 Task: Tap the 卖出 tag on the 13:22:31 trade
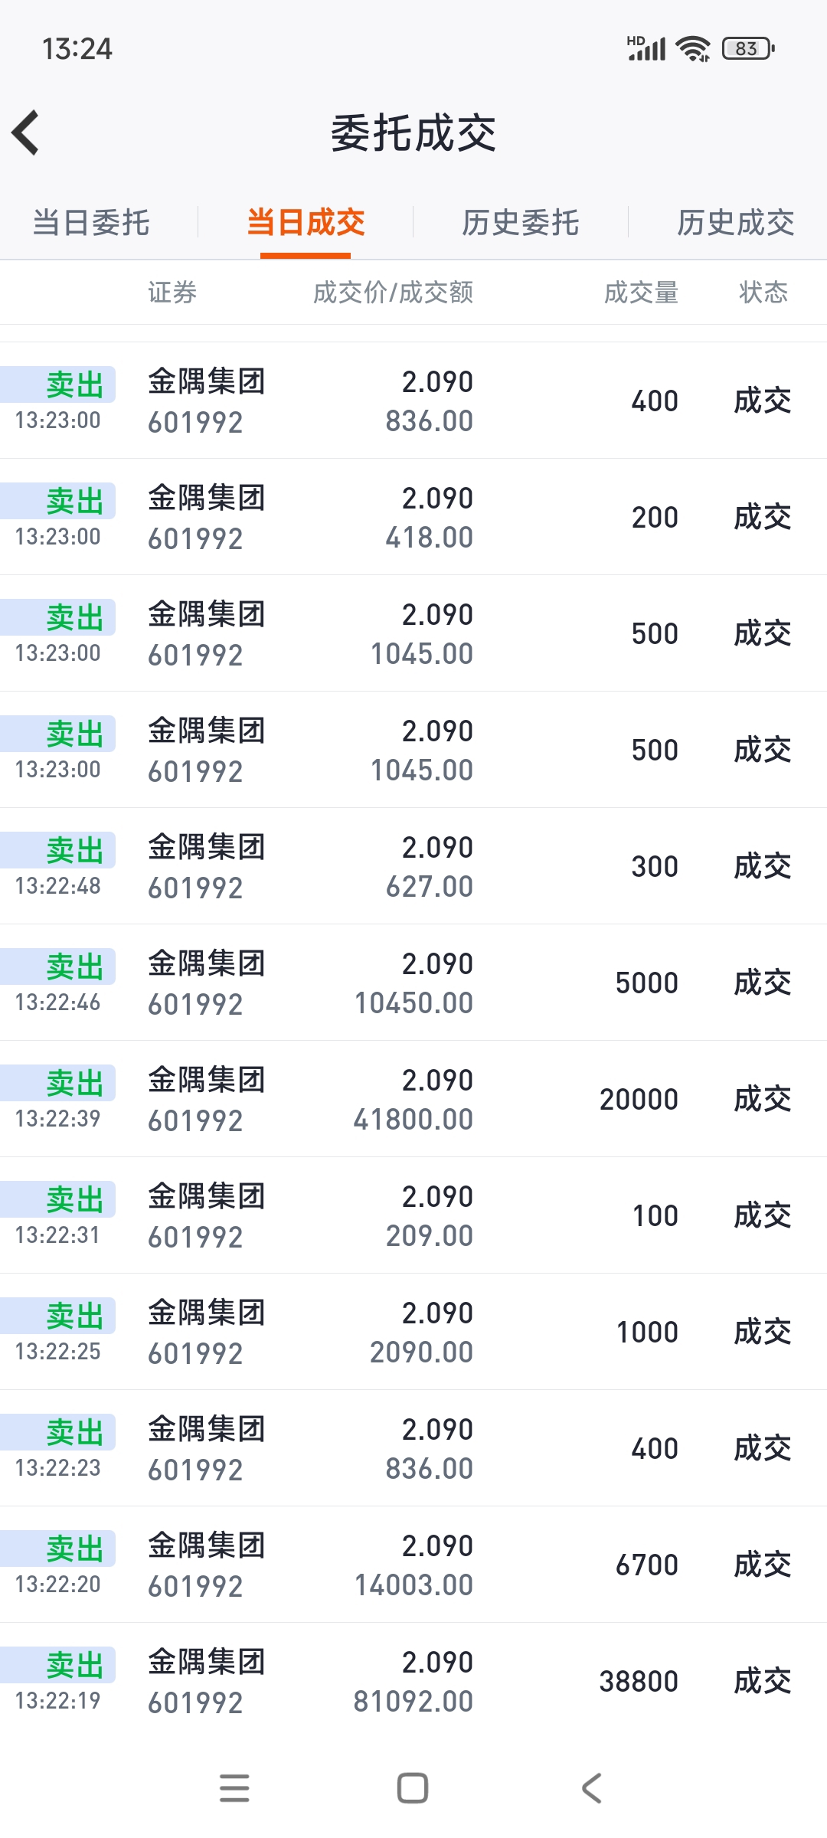tap(74, 1199)
